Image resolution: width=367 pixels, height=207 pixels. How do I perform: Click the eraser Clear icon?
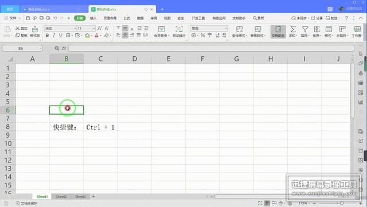107,36
